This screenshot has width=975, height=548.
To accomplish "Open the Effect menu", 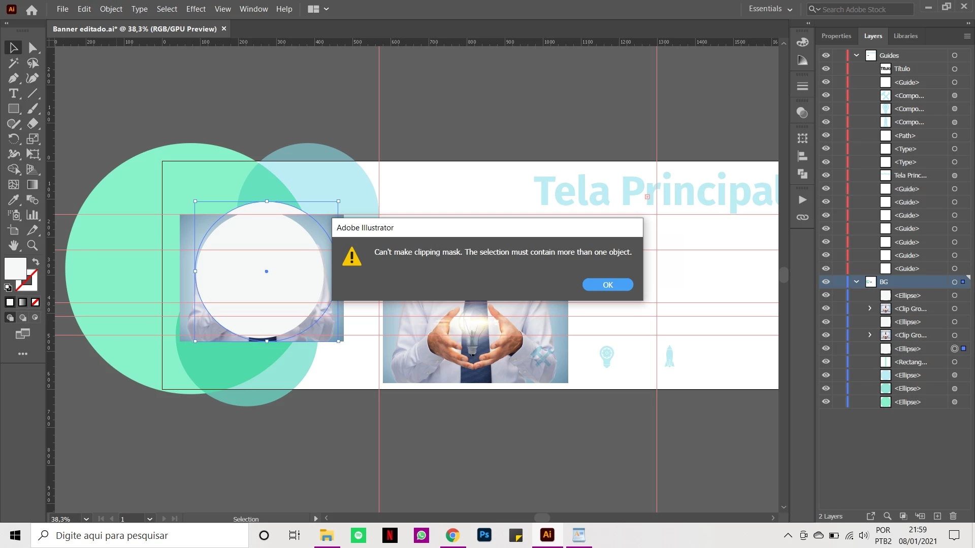I will point(196,9).
